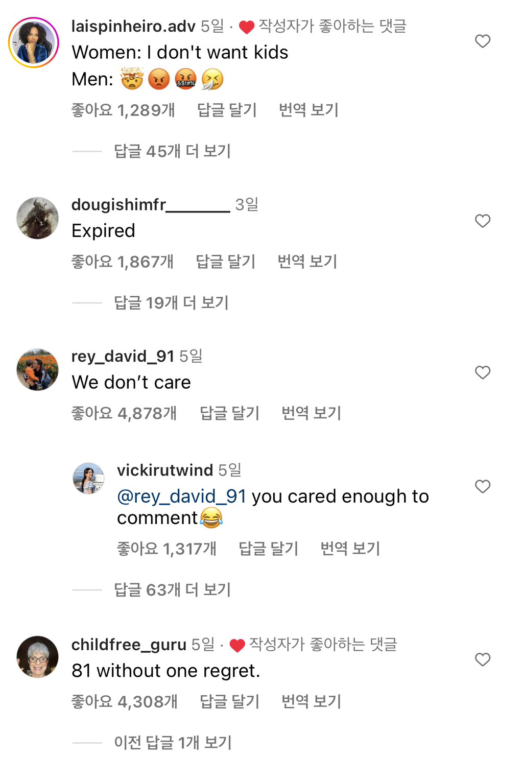Like dougishimfr's 'Expired' comment heart icon
Image resolution: width=523 pixels, height=757 pixels.
tap(482, 221)
